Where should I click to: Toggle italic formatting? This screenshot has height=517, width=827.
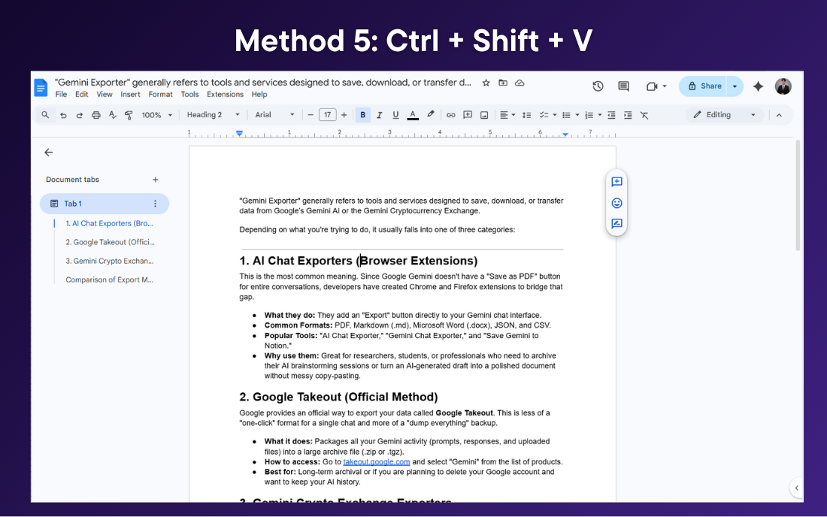(379, 115)
